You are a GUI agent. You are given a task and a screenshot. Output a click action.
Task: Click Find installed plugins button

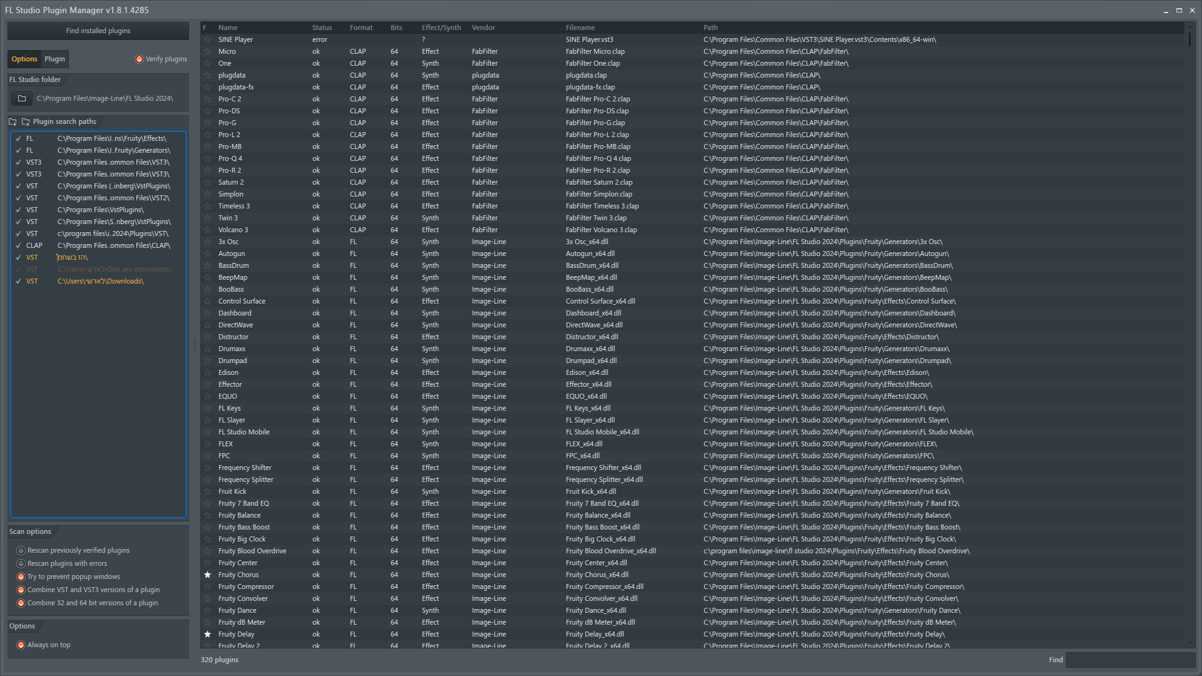(98, 31)
